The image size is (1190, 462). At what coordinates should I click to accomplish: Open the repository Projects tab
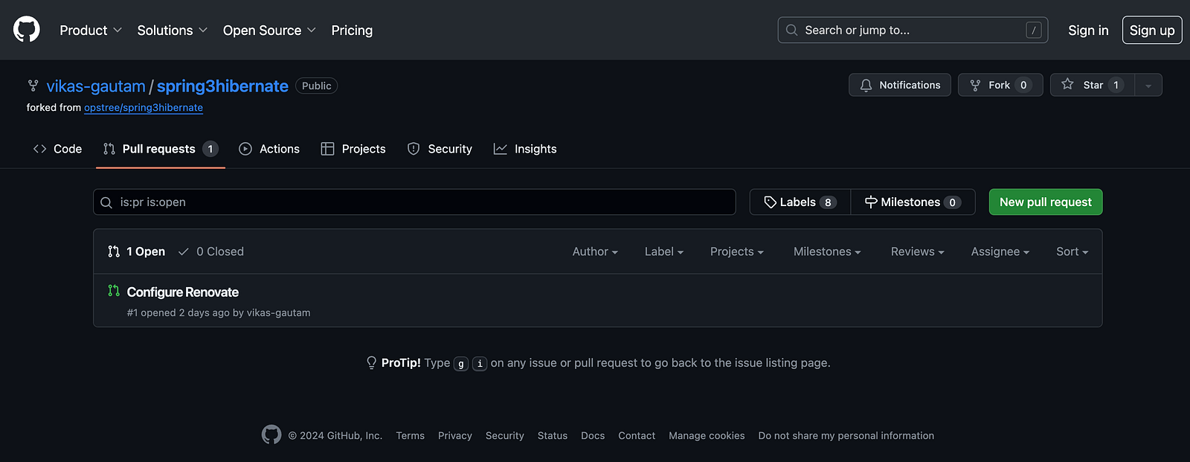tap(353, 149)
